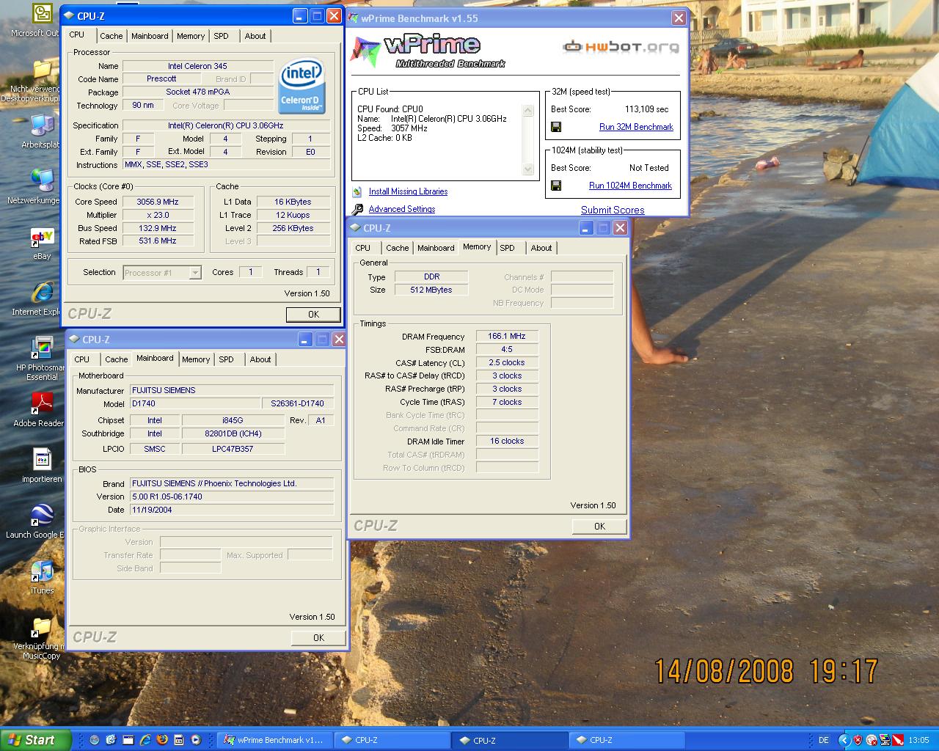Open About tab in top CPU-Z window

pyautogui.click(x=255, y=36)
